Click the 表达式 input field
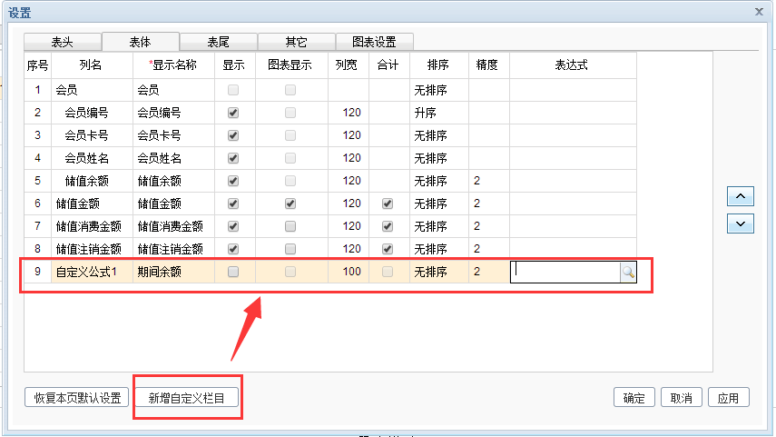 [x=565, y=272]
